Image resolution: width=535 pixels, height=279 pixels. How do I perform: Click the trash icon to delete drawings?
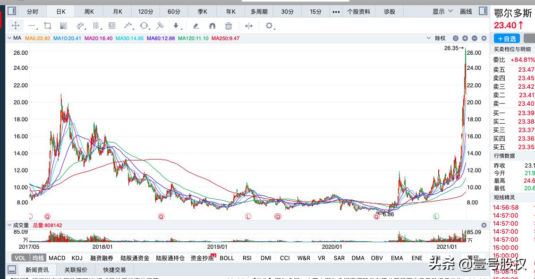(228, 26)
